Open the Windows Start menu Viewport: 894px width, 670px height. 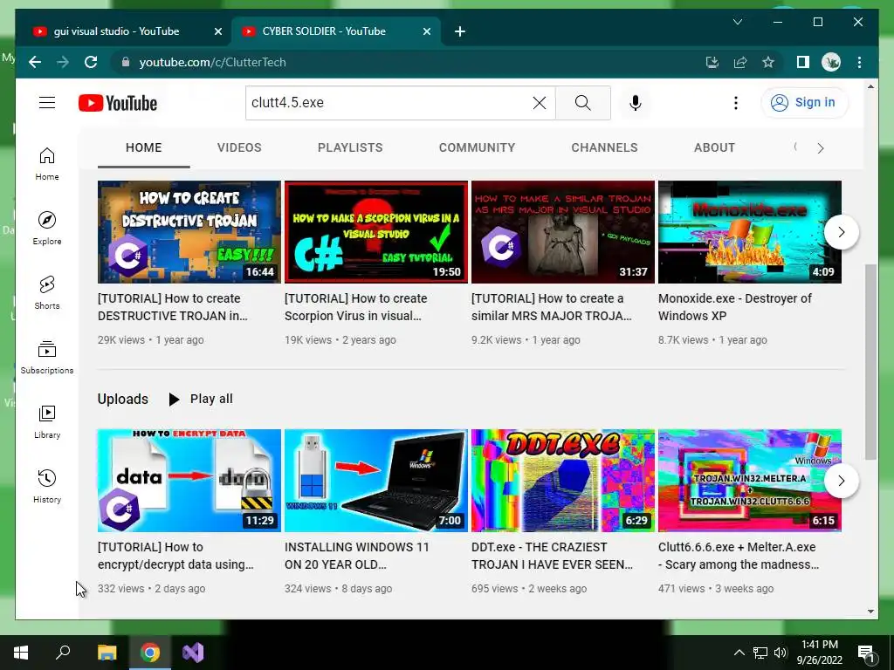(21, 653)
